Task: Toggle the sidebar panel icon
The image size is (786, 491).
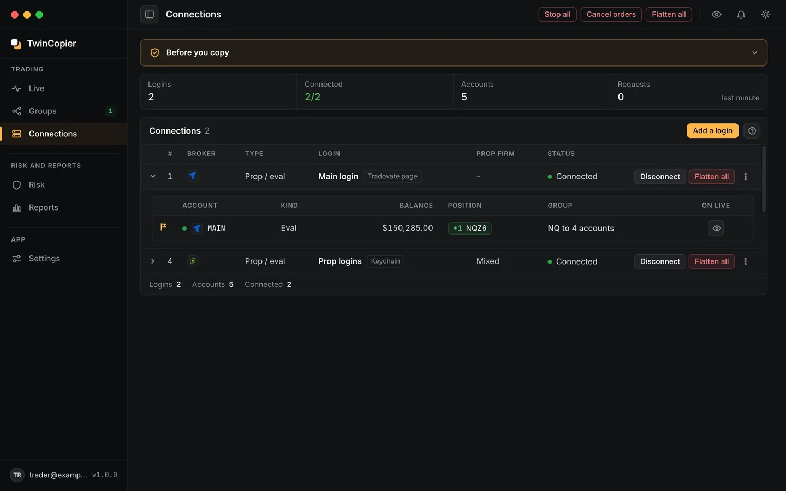Action: pos(149,15)
